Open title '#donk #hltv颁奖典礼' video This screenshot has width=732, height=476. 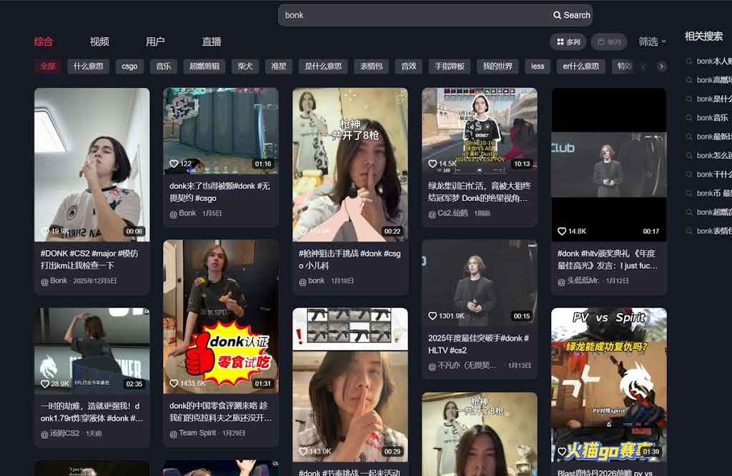click(x=608, y=259)
